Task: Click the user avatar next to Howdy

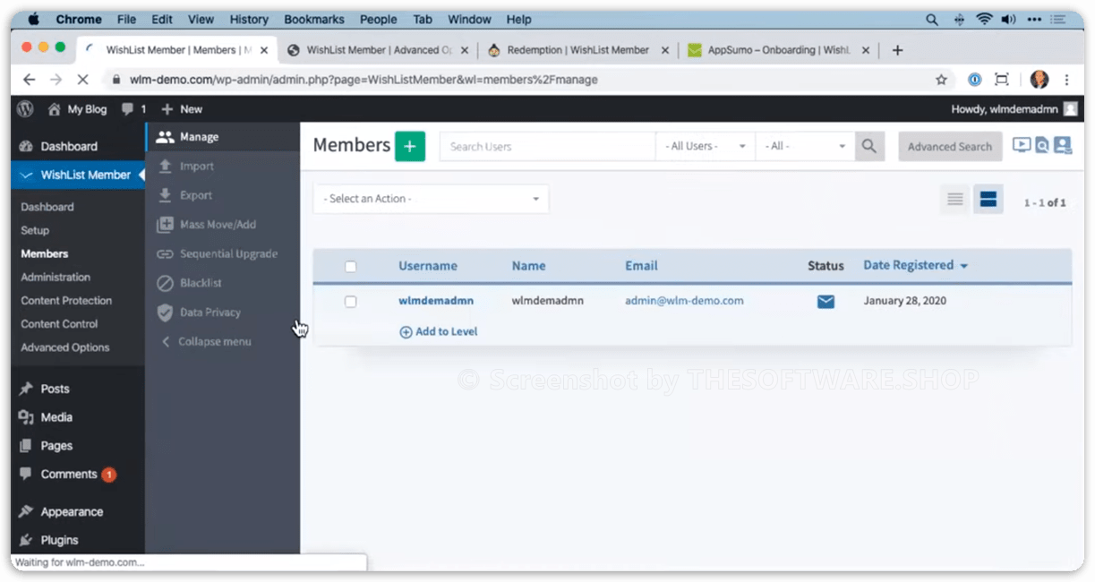Action: coord(1070,109)
